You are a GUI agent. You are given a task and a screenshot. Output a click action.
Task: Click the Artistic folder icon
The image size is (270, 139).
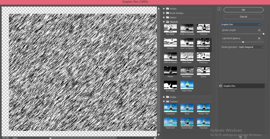167,8
